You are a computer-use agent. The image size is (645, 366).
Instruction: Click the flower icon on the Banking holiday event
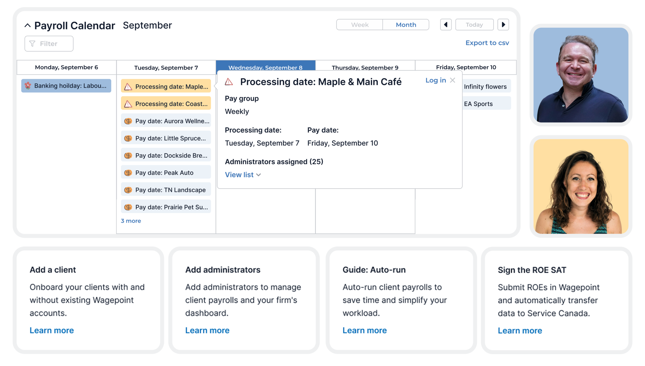28,86
